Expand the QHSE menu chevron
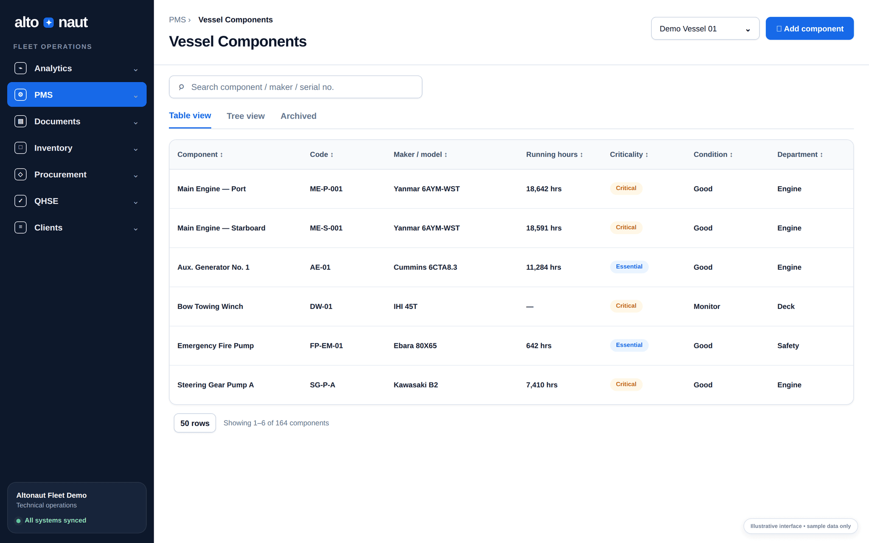This screenshot has width=869, height=543. (x=136, y=202)
